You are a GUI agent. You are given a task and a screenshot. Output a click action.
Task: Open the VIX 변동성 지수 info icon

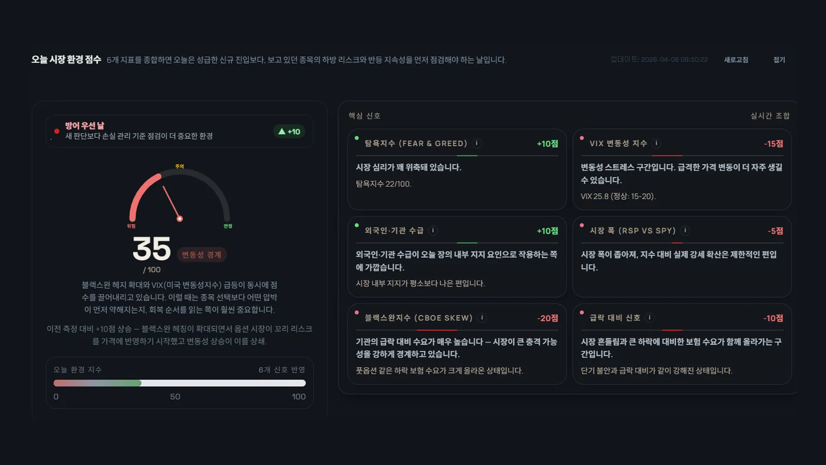[x=656, y=144]
